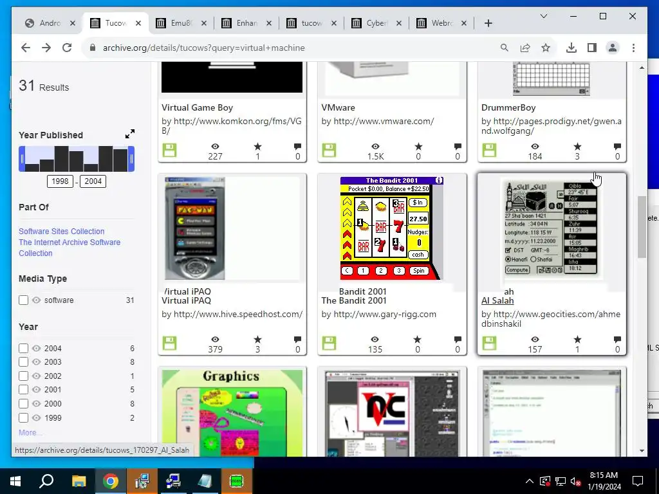The width and height of the screenshot is (659, 494).
Task: Toggle the Chrome side panel icon
Action: pos(592,48)
